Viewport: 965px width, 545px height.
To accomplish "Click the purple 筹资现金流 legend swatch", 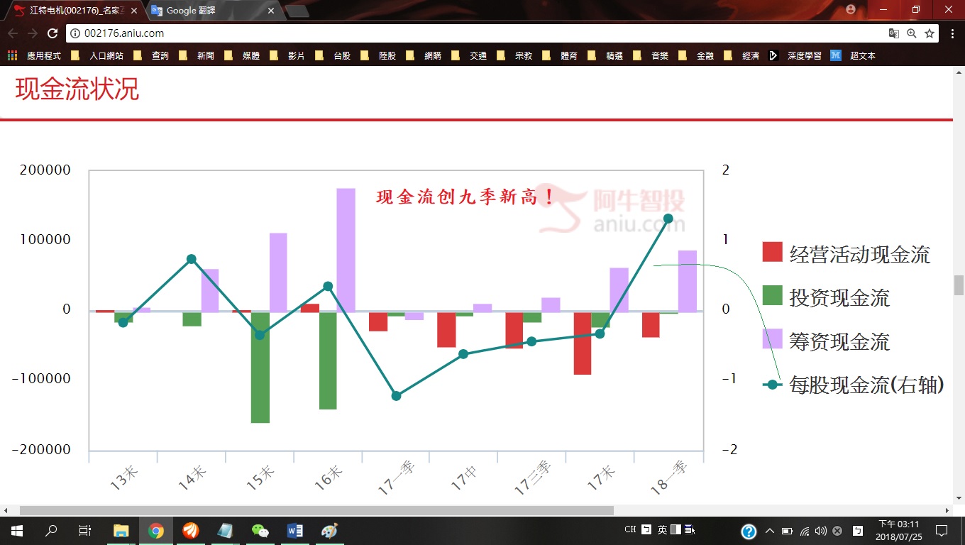I will tap(772, 339).
